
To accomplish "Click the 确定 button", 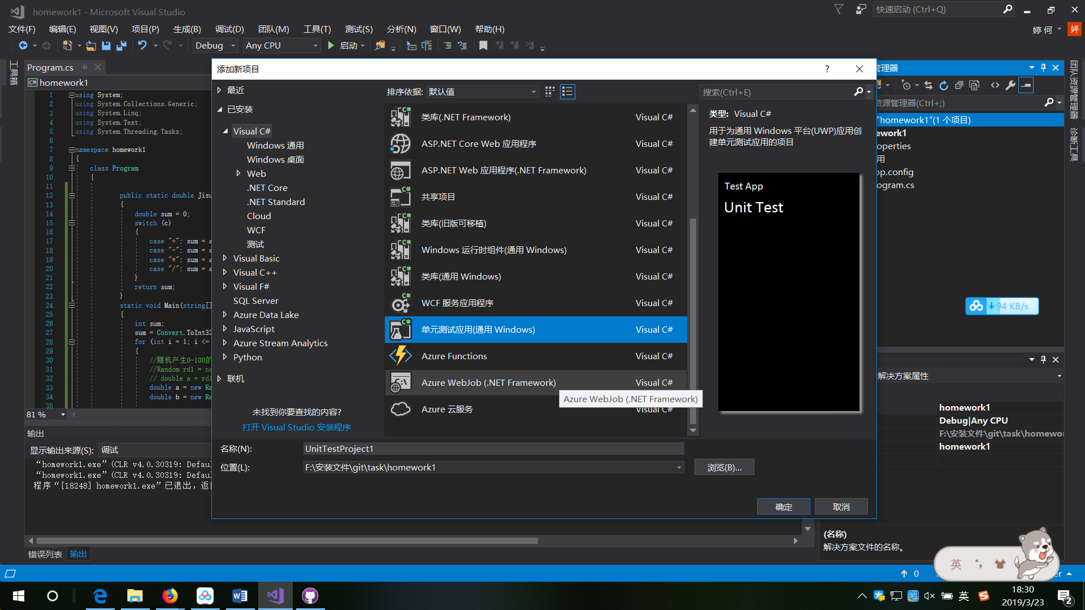I will pyautogui.click(x=783, y=507).
